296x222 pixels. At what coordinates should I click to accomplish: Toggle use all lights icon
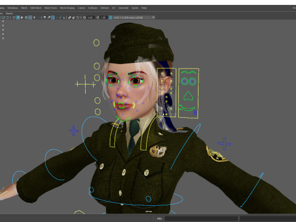(x=35, y=17)
